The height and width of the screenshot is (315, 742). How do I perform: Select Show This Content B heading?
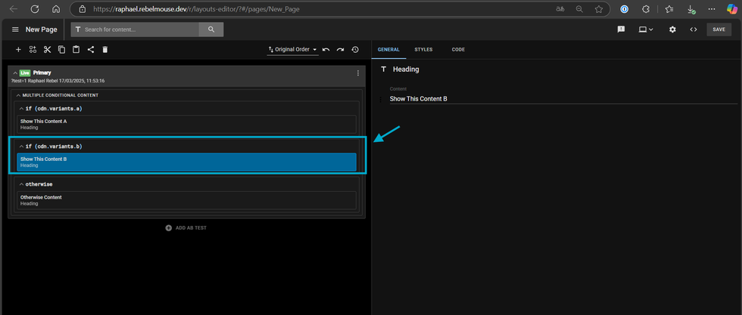186,162
